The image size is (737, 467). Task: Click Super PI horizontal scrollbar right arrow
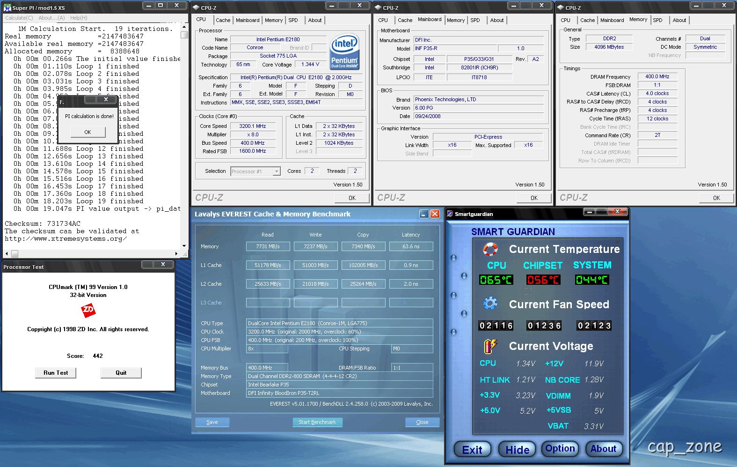[176, 253]
